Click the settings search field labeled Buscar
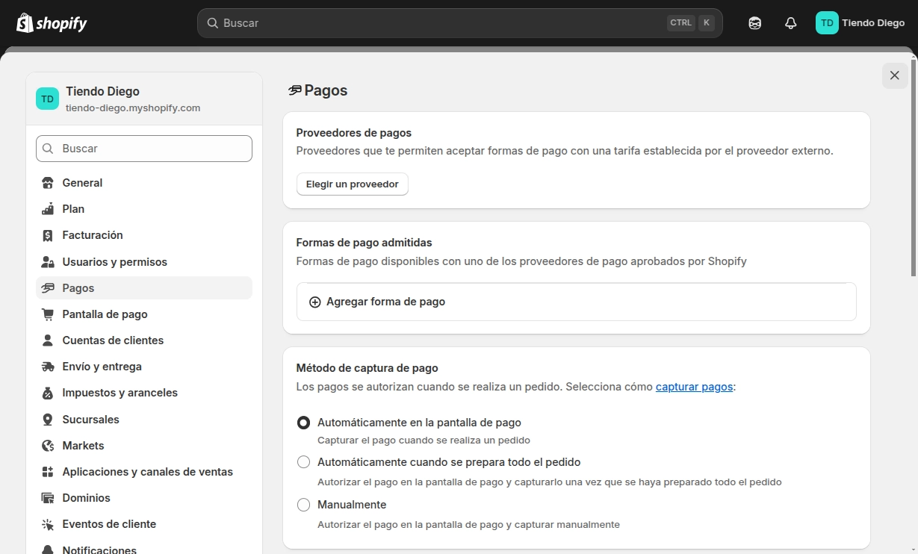The width and height of the screenshot is (918, 554). click(x=143, y=148)
